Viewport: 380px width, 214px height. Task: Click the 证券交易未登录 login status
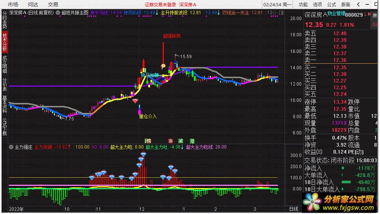(x=160, y=4)
